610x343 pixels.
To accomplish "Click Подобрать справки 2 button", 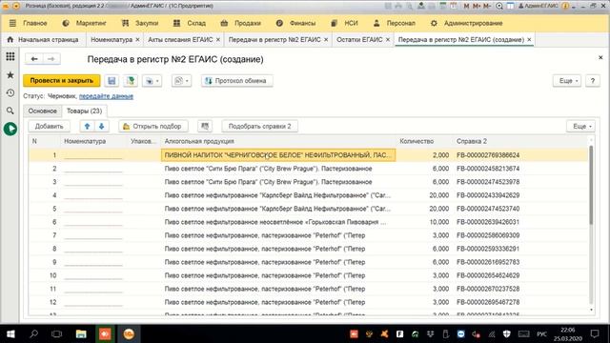I will click(x=260, y=127).
